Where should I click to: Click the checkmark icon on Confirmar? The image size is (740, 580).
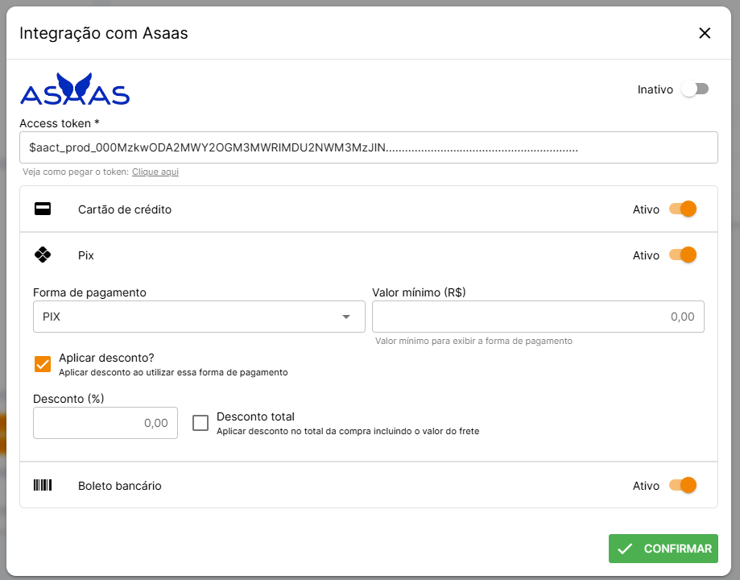[x=623, y=549]
